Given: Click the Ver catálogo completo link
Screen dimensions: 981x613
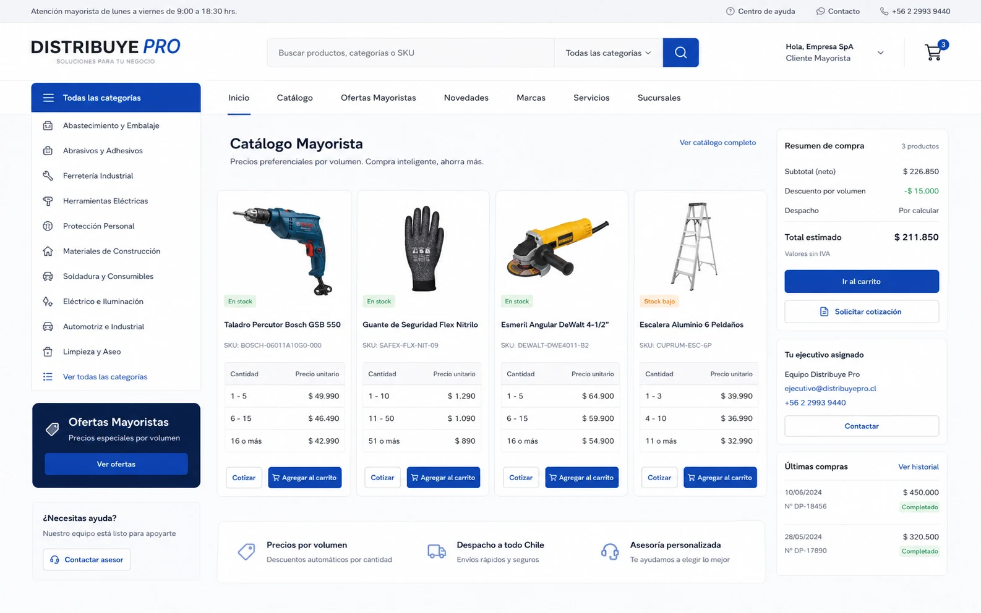Looking at the screenshot, I should (x=718, y=143).
